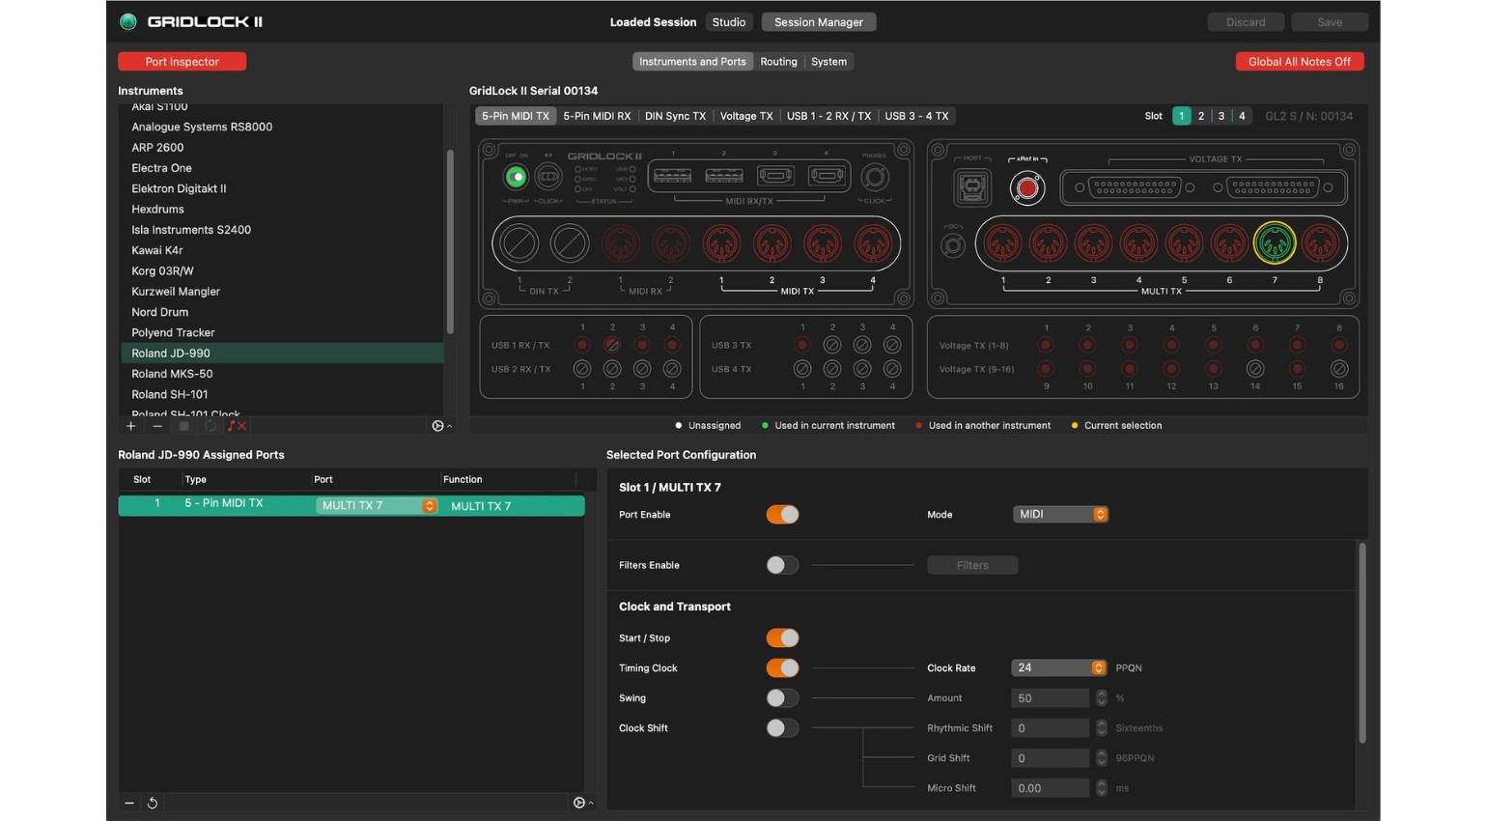Click the reset icon below Assigned Ports
Viewport: 1487px width, 821px height.
153,803
